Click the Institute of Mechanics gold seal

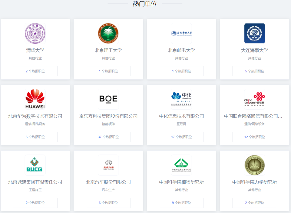coord(254,165)
